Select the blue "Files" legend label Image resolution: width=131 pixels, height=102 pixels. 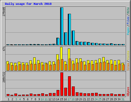[128, 20]
